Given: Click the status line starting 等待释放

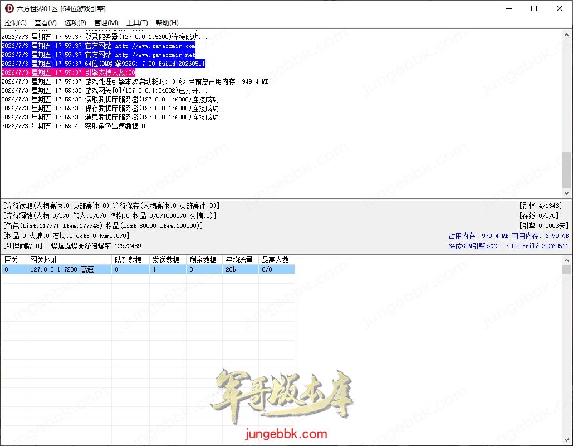Looking at the screenshot, I should point(110,216).
